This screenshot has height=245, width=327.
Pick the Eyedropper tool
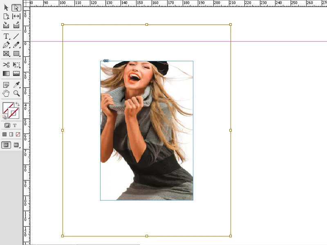pyautogui.click(x=16, y=84)
